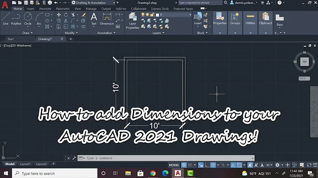
Task: Expand the Modify panel dropdown
Action: coord(71,33)
